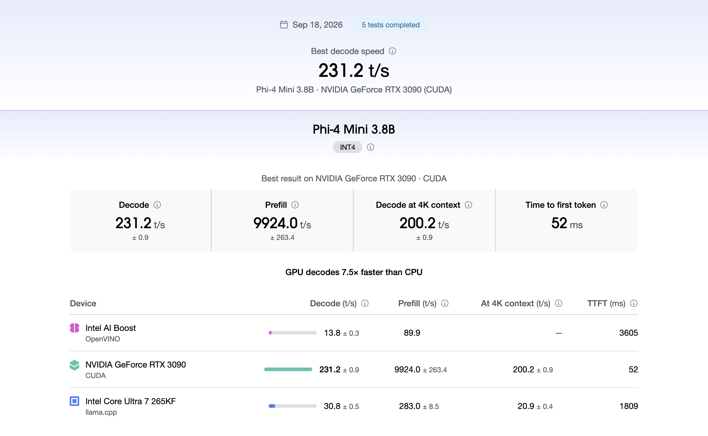Open info icon for Time to first token
Screen dimensions: 708x436
[604, 205]
